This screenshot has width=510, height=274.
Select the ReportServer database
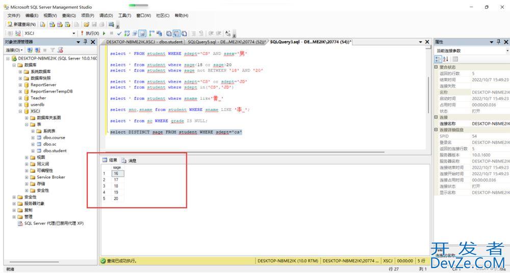[43, 85]
